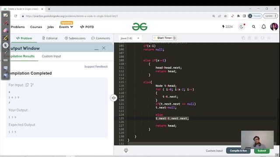Open the notifications bell
280x157 pixels.
point(263,27)
